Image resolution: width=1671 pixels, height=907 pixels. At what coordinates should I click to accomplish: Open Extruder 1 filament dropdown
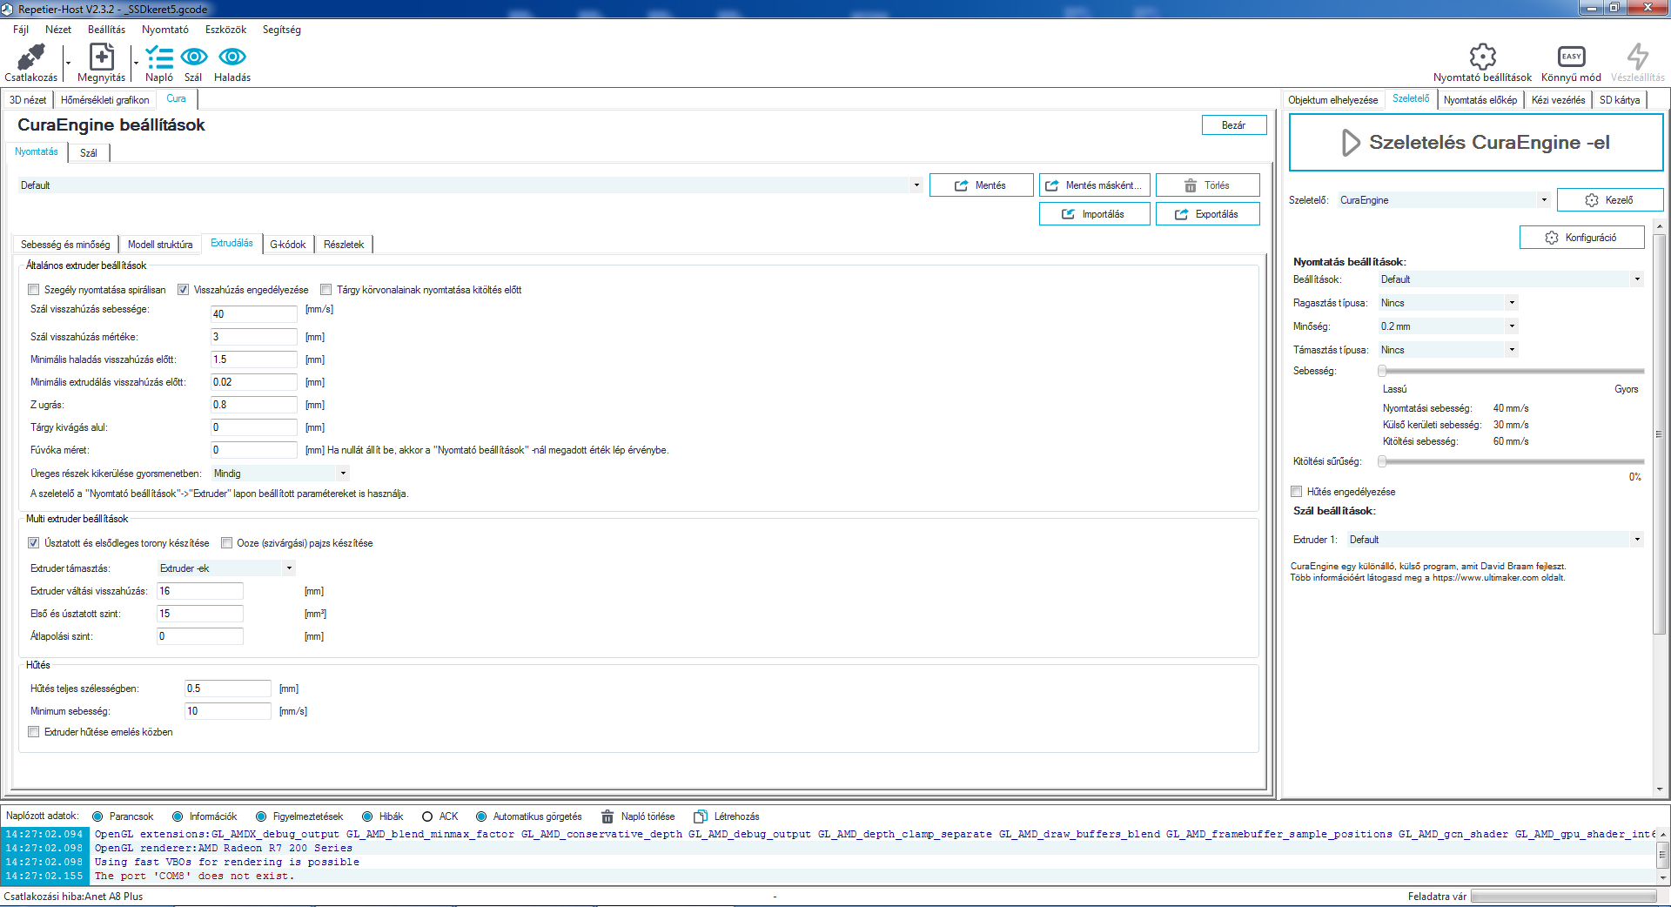1495,540
